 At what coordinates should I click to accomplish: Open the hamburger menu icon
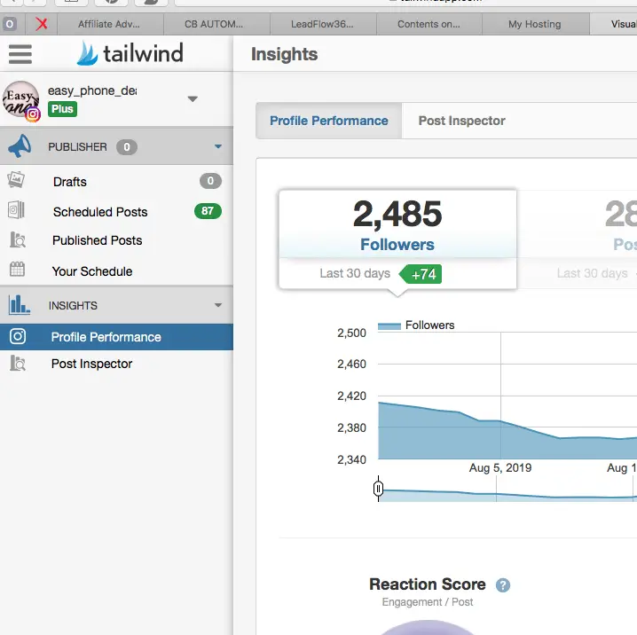pos(20,54)
